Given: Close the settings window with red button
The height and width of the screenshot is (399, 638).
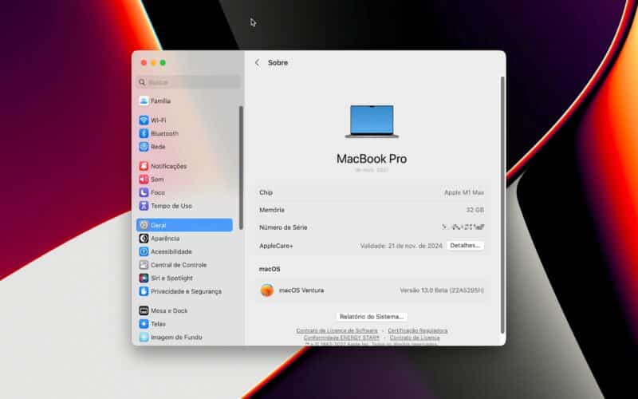Looking at the screenshot, I should 144,63.
